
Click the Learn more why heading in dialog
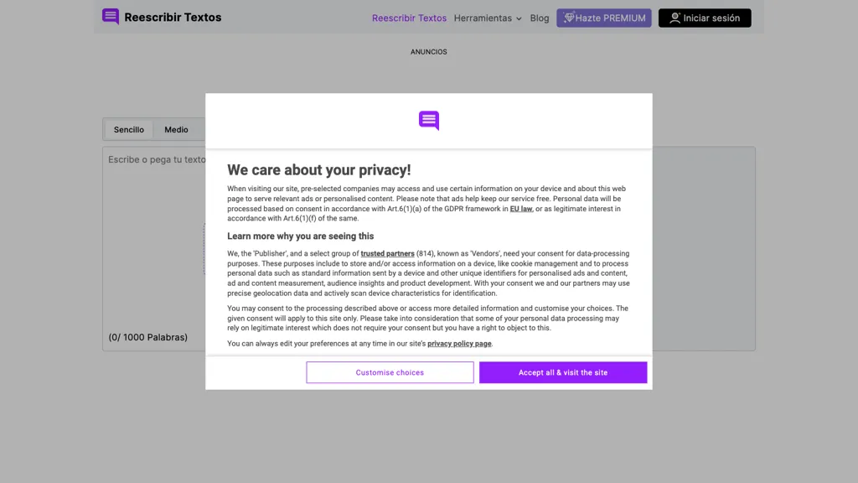tap(301, 236)
